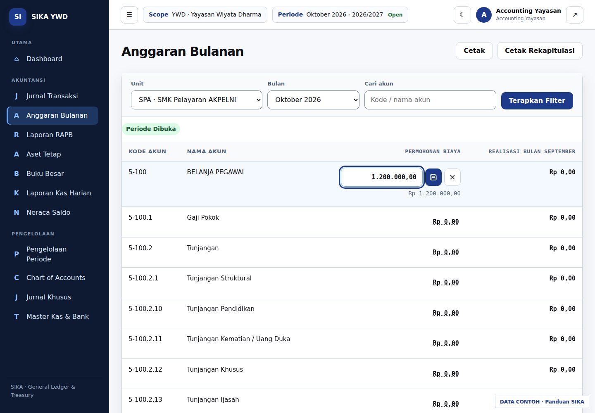Image resolution: width=595 pixels, height=413 pixels.
Task: View Laporan Kas Harian
Action: [52, 193]
